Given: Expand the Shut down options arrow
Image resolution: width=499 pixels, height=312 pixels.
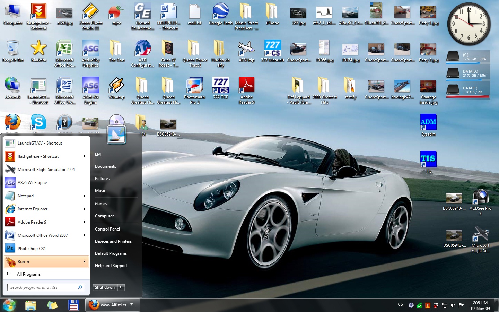Looking at the screenshot, I should pos(121,287).
